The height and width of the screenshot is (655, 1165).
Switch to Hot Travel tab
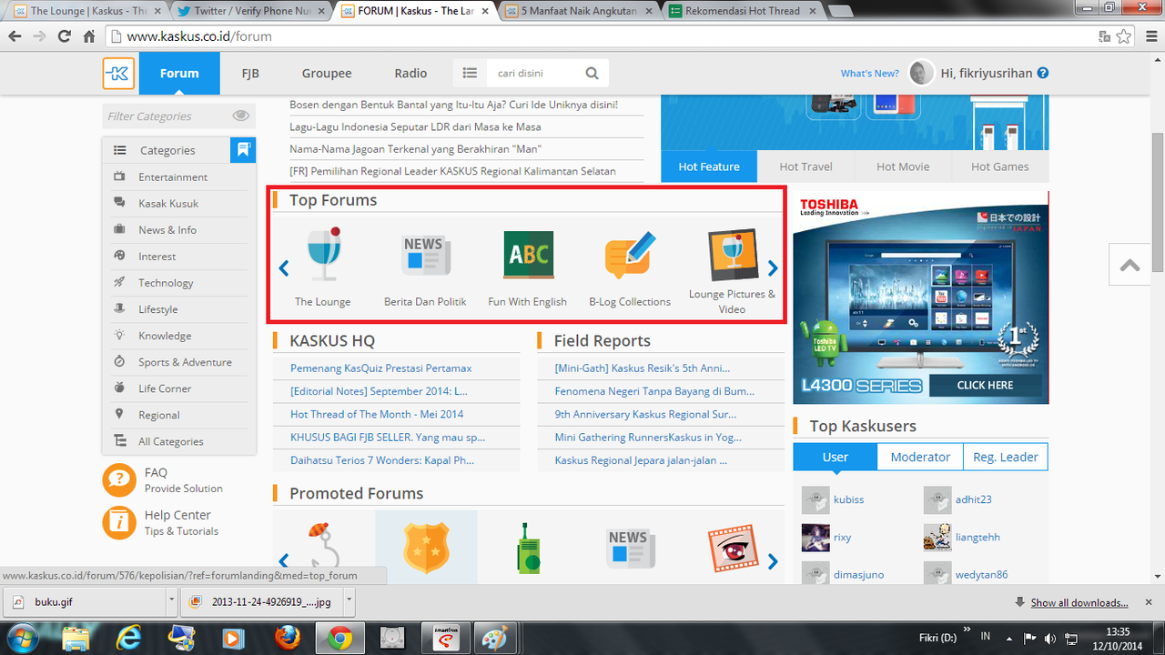(x=806, y=166)
